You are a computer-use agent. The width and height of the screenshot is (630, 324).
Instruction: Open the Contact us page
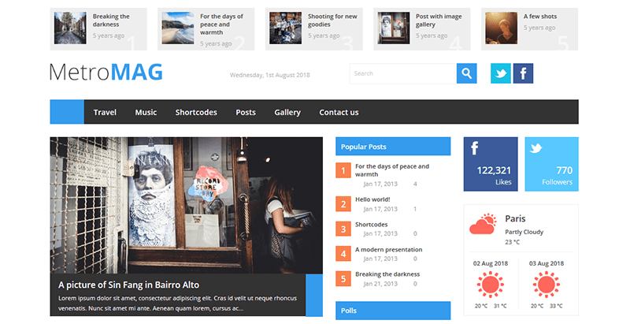(x=339, y=112)
